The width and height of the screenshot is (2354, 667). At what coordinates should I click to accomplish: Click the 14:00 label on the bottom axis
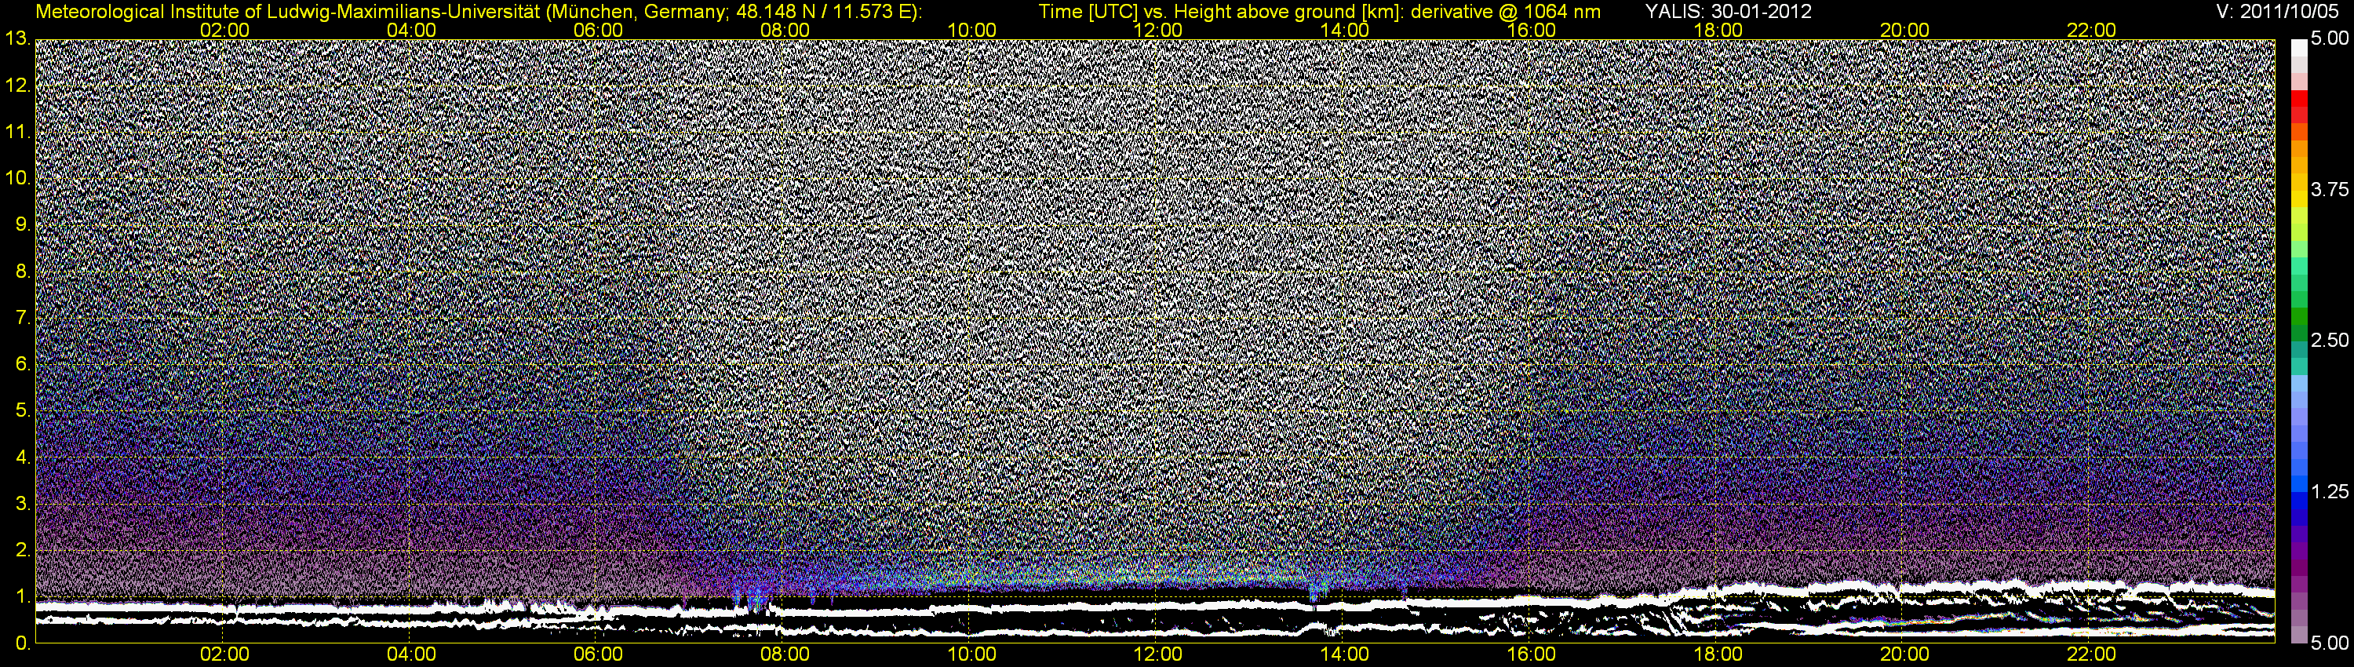pos(1345,655)
